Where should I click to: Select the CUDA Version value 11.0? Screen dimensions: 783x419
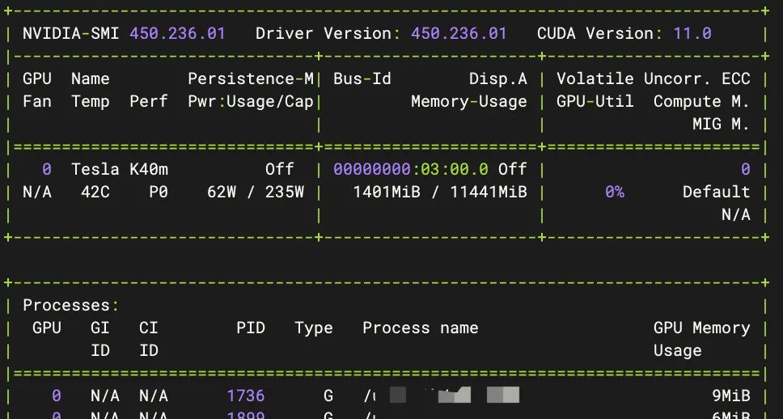692,33
